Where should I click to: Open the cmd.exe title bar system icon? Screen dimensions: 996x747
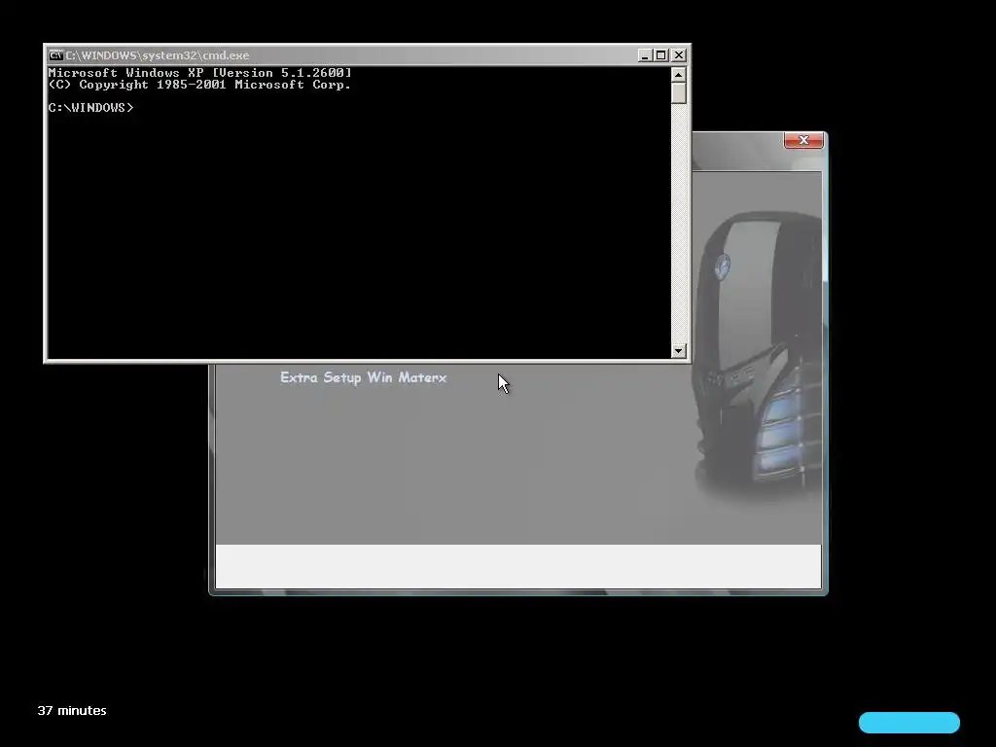[55, 55]
